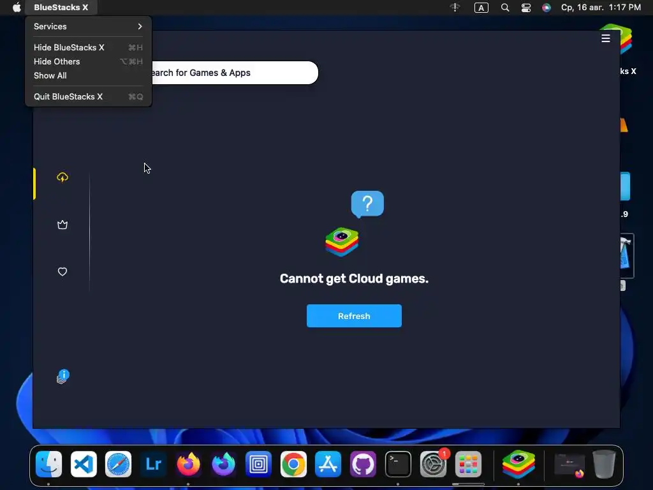This screenshot has height=490, width=653.
Task: Open the heart favorites sidebar icon
Action: coord(62,272)
